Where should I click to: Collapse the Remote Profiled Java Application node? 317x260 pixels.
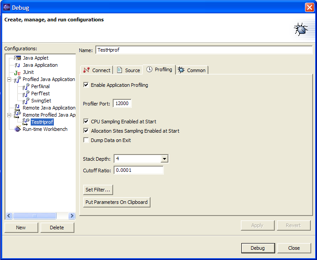[9, 115]
